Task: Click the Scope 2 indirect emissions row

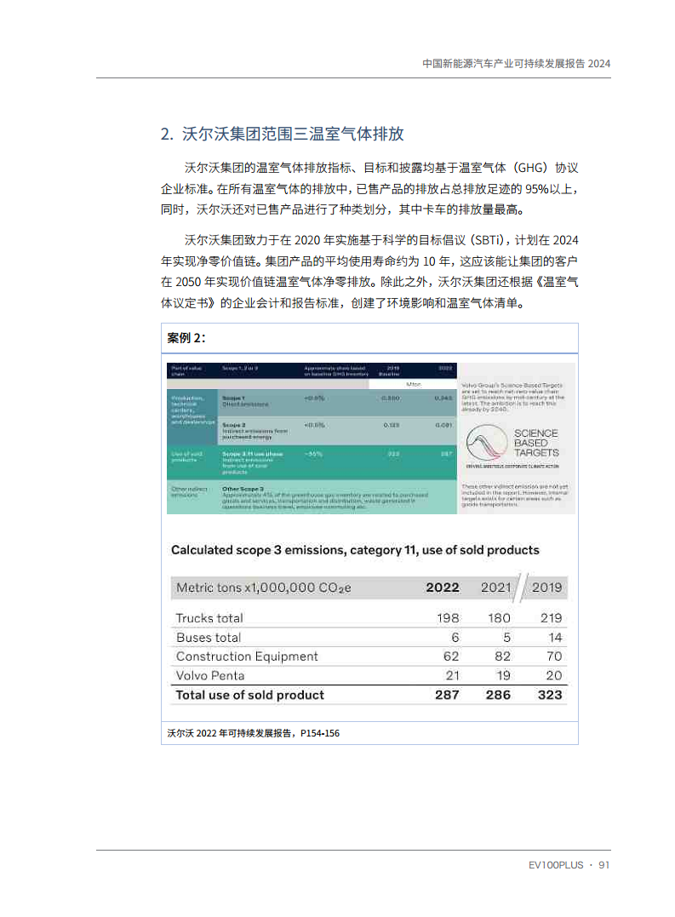Action: (x=337, y=431)
